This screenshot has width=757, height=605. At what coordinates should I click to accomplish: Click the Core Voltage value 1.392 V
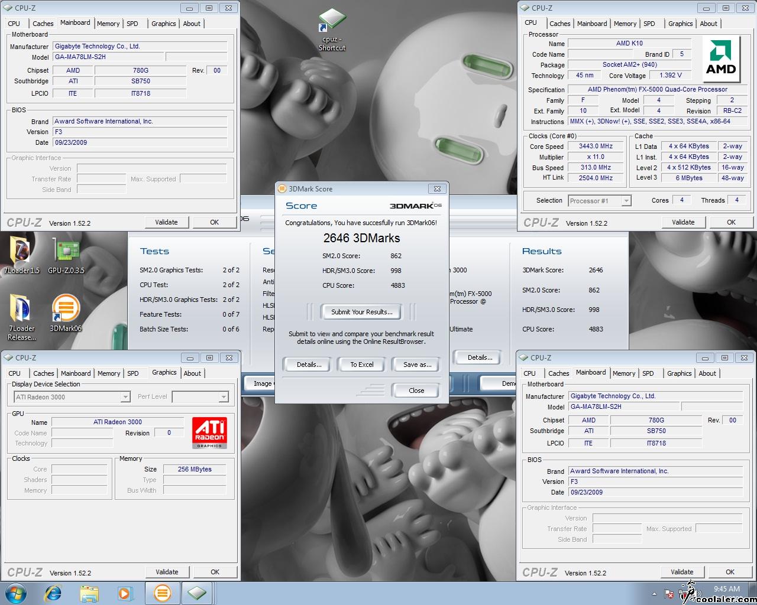(x=670, y=75)
